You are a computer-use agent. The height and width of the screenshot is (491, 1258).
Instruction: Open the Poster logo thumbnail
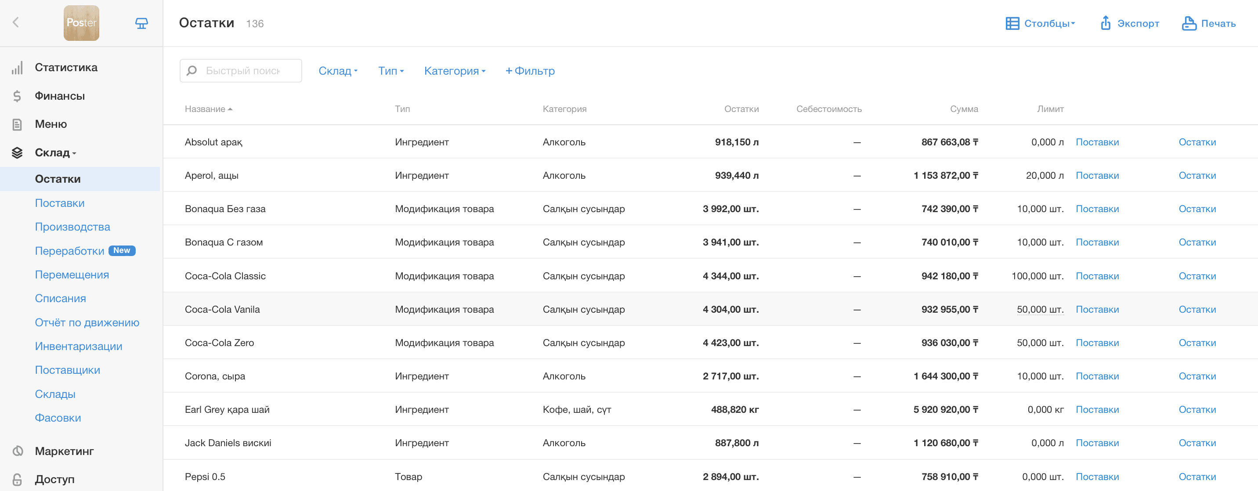click(82, 23)
